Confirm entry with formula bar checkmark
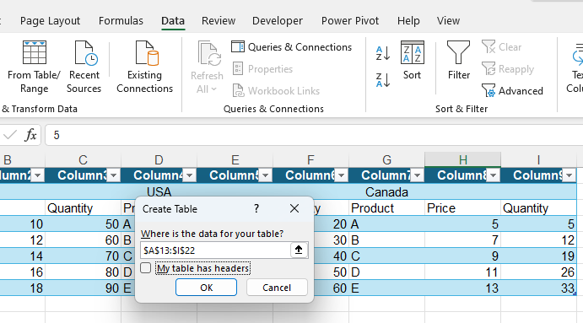The height and width of the screenshot is (323, 583). click(10, 135)
